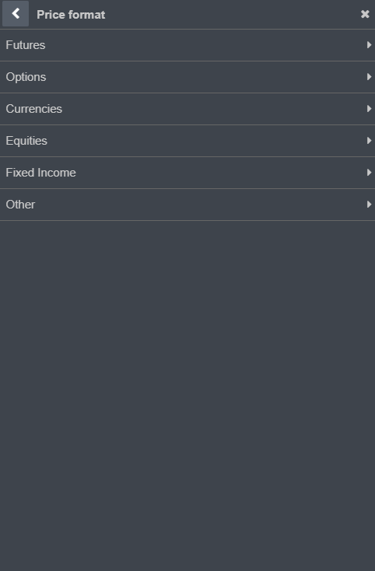The height and width of the screenshot is (571, 375).
Task: Open the Futures price format entry
Action: (x=187, y=45)
